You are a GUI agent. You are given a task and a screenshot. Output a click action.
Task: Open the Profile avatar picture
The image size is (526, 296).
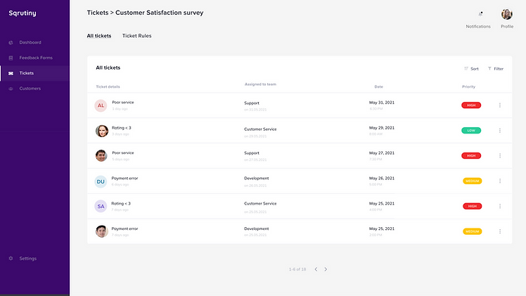[x=506, y=14]
